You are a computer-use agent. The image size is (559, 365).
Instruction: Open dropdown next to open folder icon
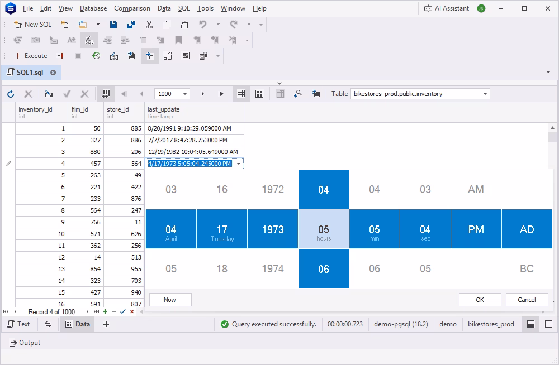tap(98, 25)
